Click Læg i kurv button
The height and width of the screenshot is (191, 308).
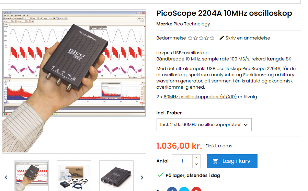(232, 161)
